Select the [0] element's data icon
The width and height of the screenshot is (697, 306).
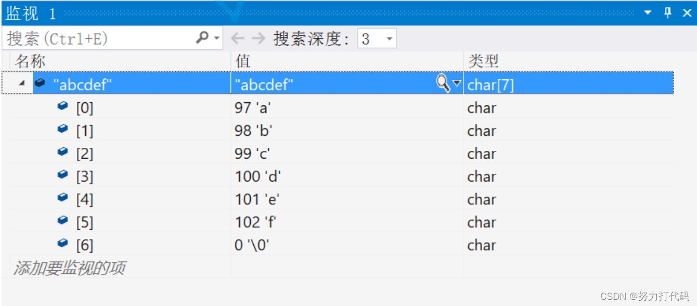(x=62, y=107)
